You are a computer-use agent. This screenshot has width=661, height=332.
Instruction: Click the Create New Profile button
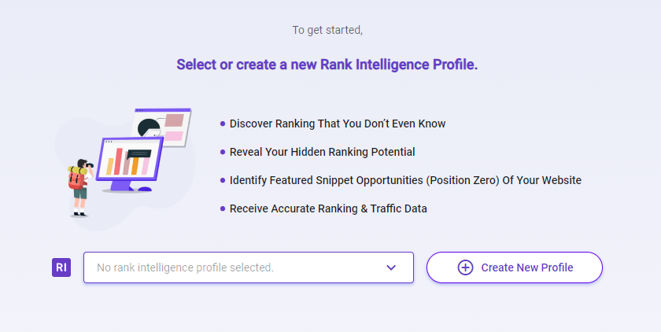[515, 267]
